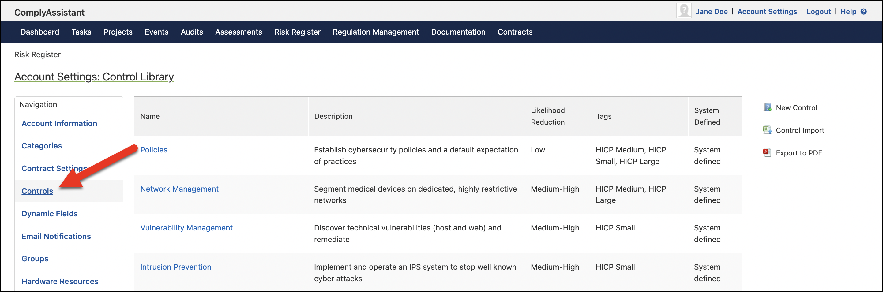Click the Jane Doe user link
Viewport: 883px width, 292px height.
click(x=711, y=12)
